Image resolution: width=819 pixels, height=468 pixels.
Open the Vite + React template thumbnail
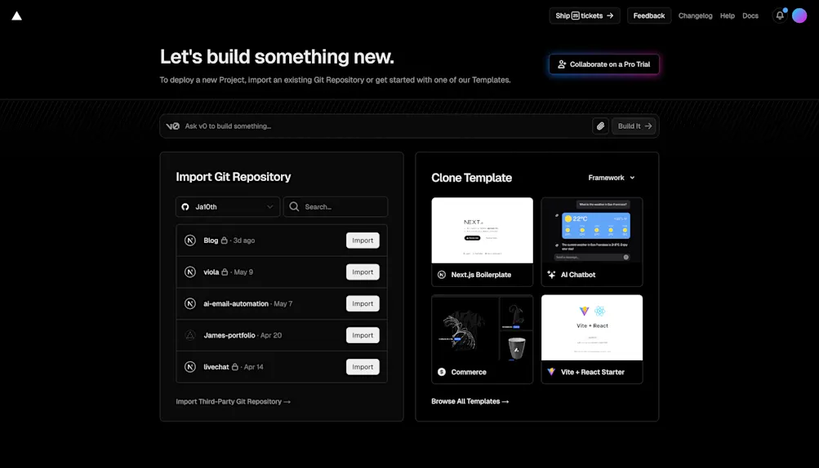(592, 328)
